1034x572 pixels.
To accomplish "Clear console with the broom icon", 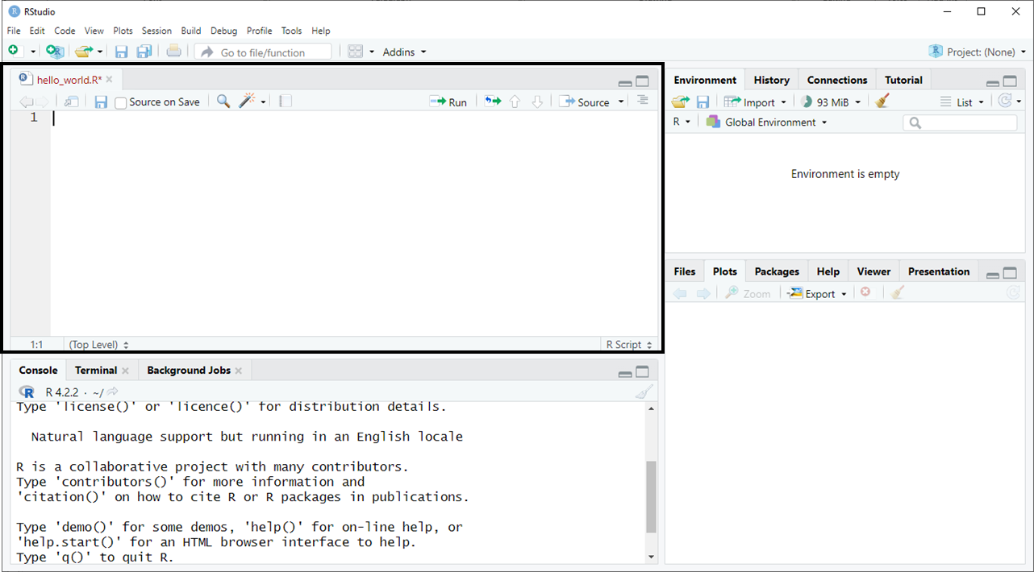I will (643, 392).
